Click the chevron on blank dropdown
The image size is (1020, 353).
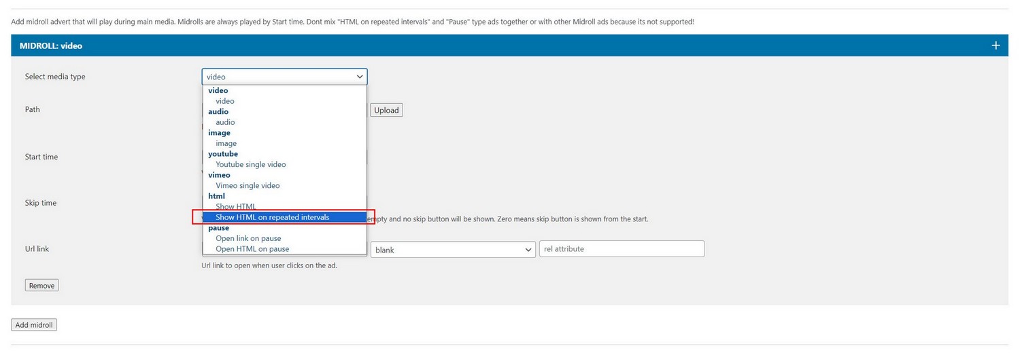pos(528,250)
